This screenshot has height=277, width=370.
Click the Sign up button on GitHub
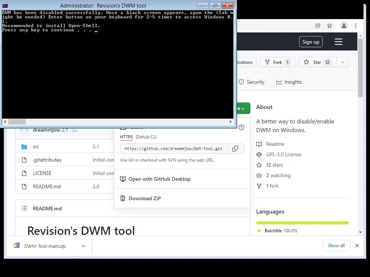click(311, 42)
